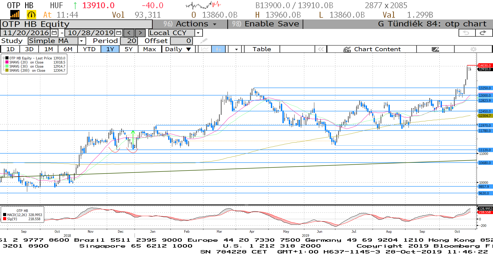Shift the date range backward with left arrow

[129, 33]
